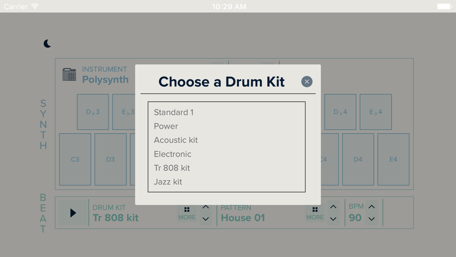Pick the Acoustic kit option
The image size is (456, 257).
pyautogui.click(x=227, y=140)
